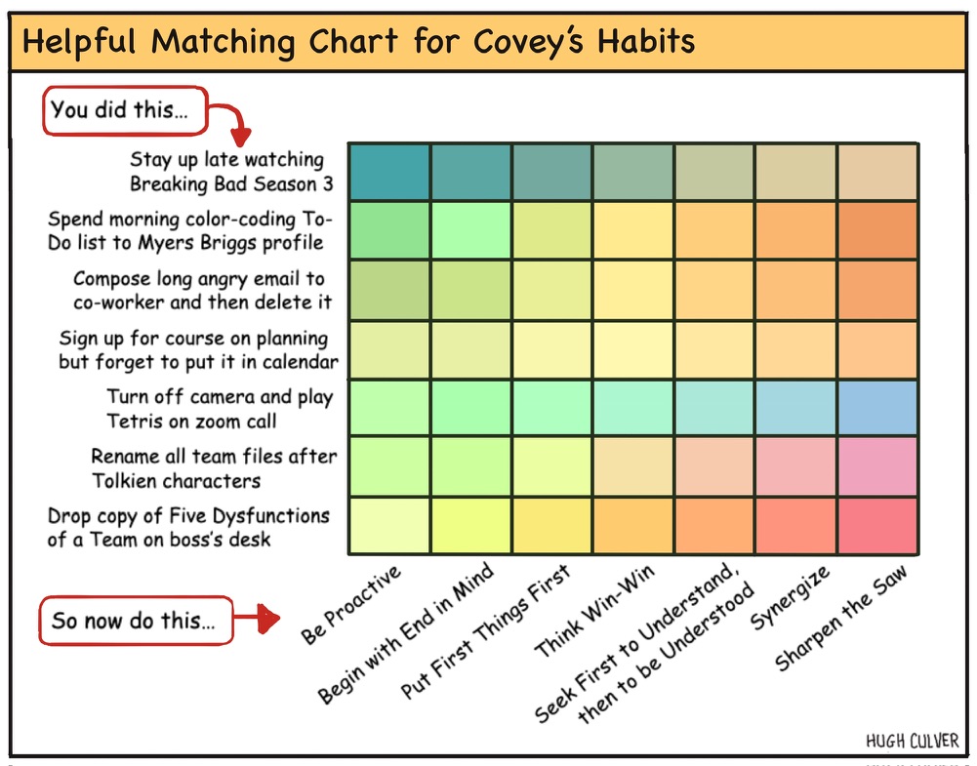Click the orange cell for color-coding To-Do and Sharpen the Saw
977x766 pixels.
[877, 230]
